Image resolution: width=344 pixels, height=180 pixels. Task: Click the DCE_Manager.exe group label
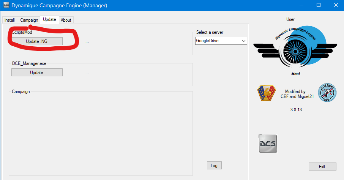click(x=29, y=63)
